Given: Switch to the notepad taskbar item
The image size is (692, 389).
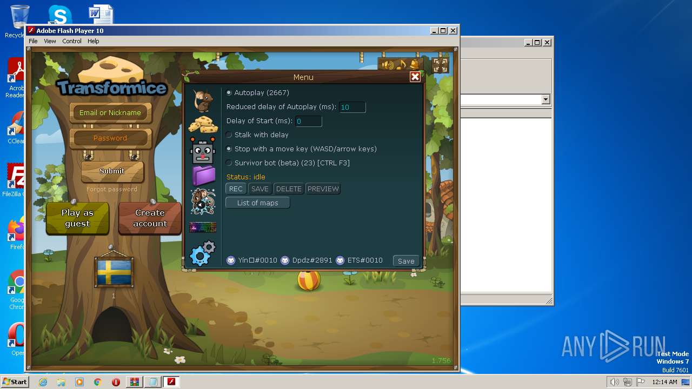Looking at the screenshot, I should (153, 382).
